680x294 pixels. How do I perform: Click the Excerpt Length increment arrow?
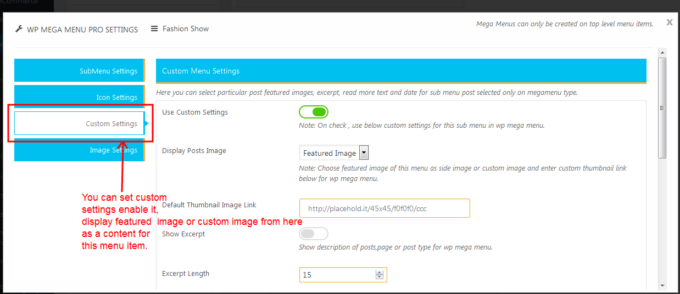click(x=379, y=272)
